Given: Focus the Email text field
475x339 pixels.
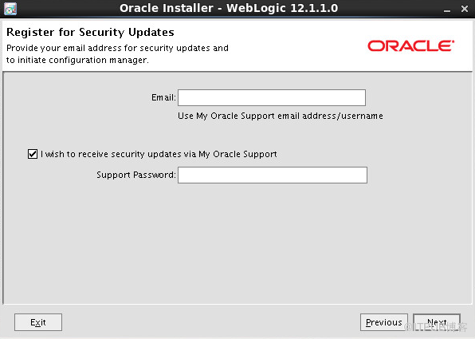Looking at the screenshot, I should coord(272,97).
